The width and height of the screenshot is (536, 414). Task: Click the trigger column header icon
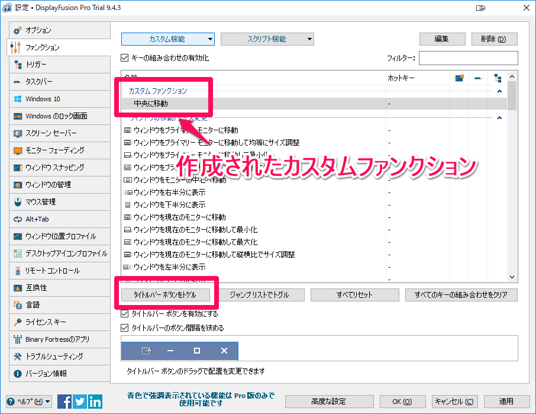[498, 78]
